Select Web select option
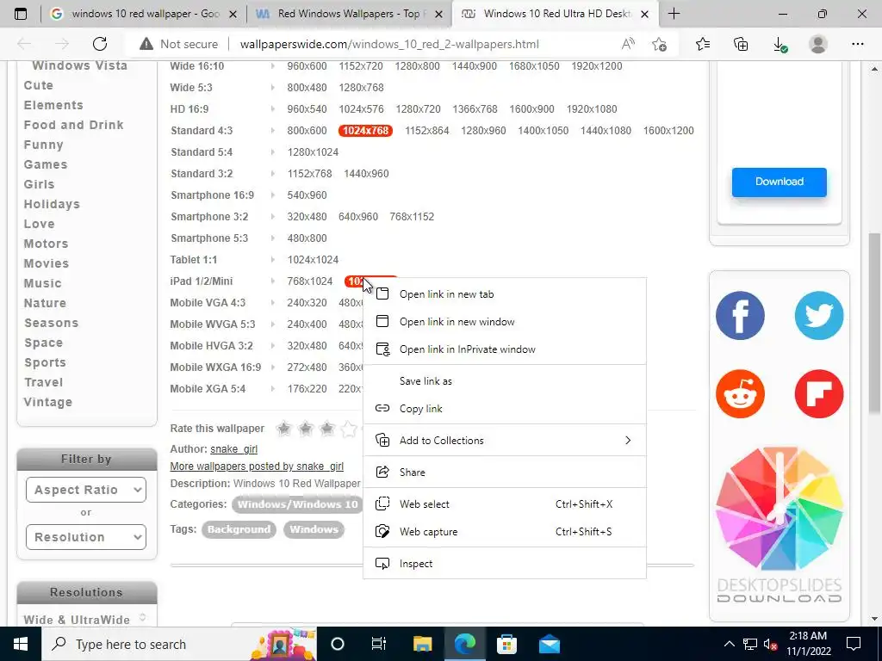The width and height of the screenshot is (882, 661). tap(505, 504)
